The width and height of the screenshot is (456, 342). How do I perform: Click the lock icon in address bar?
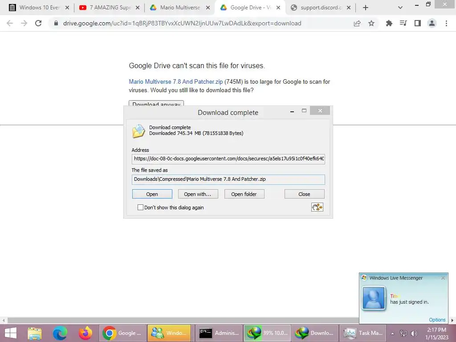coord(56,23)
